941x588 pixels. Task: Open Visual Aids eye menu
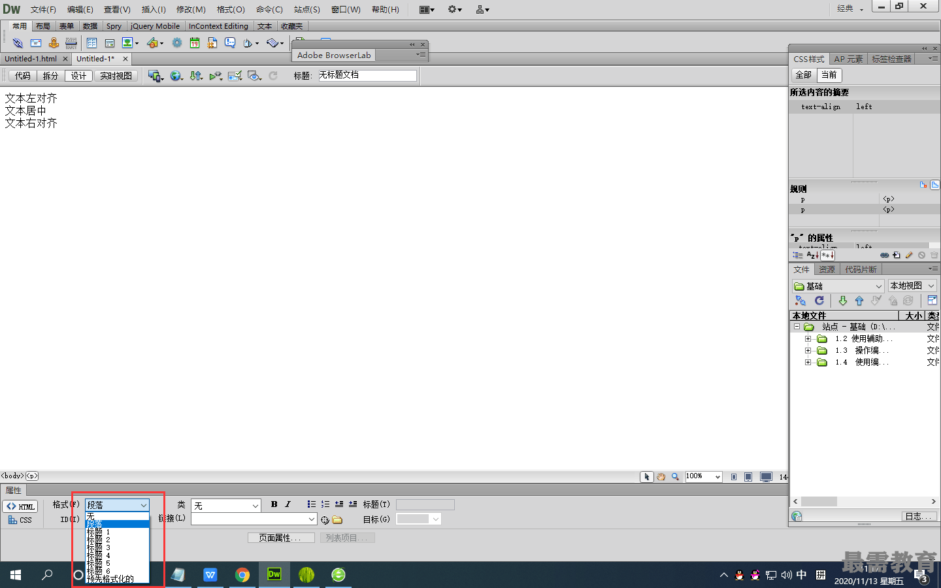(255, 76)
